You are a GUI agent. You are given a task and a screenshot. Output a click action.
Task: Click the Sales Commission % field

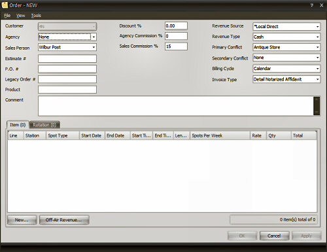coord(176,46)
